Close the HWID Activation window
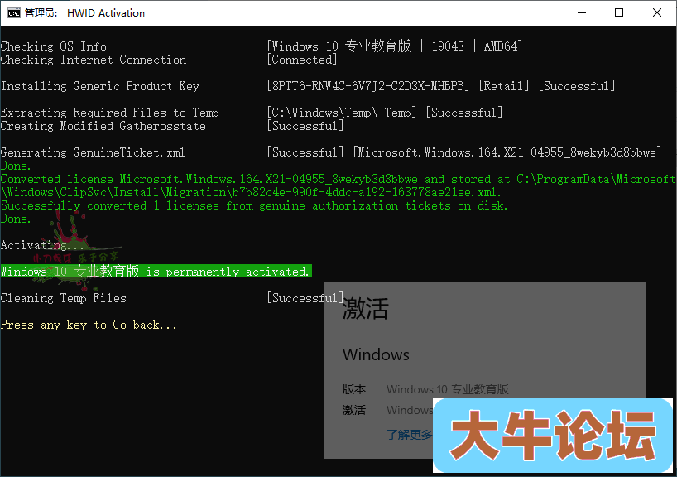This screenshot has width=677, height=477. (x=656, y=13)
